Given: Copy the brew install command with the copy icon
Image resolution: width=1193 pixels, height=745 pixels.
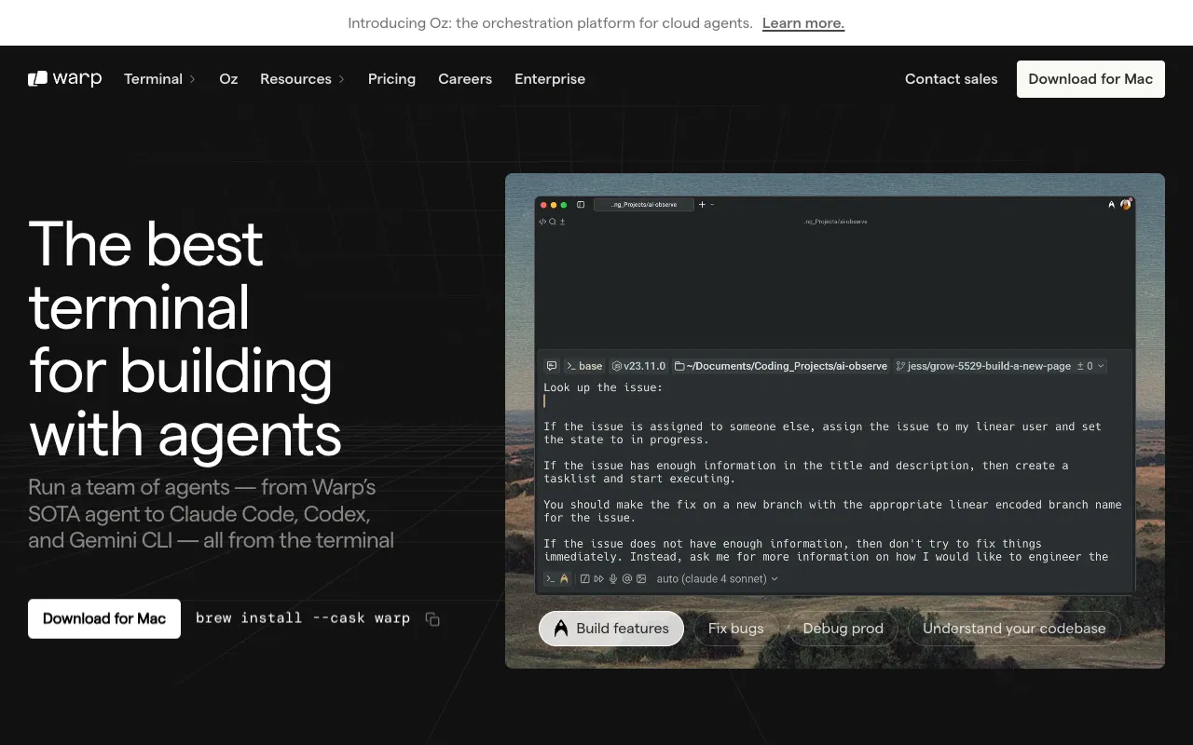Looking at the screenshot, I should pos(432,618).
